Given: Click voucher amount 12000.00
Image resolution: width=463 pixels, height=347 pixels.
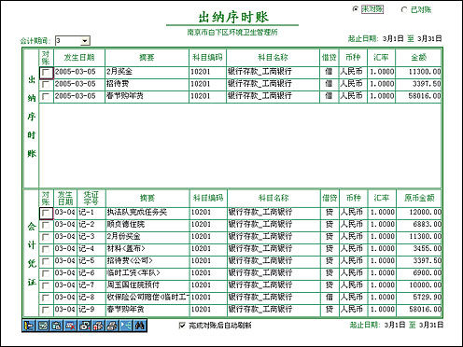Looking at the screenshot, I should click(x=419, y=213).
